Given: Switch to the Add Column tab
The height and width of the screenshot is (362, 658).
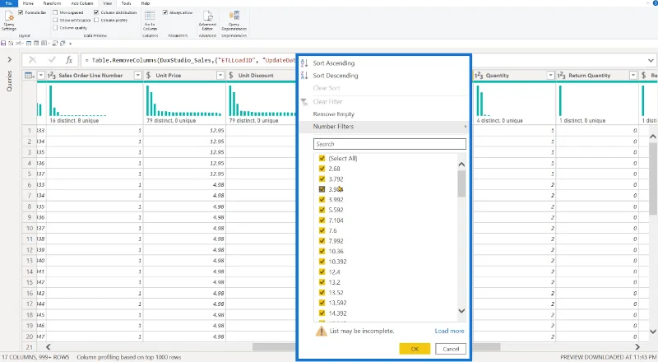Looking at the screenshot, I should point(81,3).
